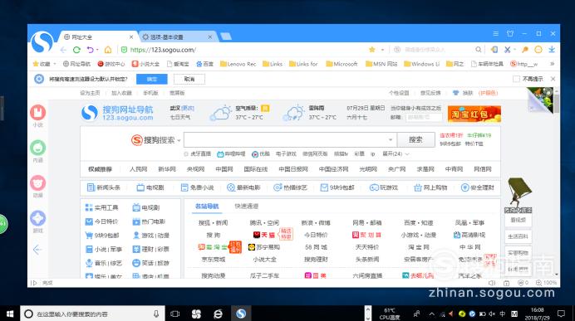Expand the scissors tool dropdown arrow
The width and height of the screenshot is (575, 321).
[515, 50]
